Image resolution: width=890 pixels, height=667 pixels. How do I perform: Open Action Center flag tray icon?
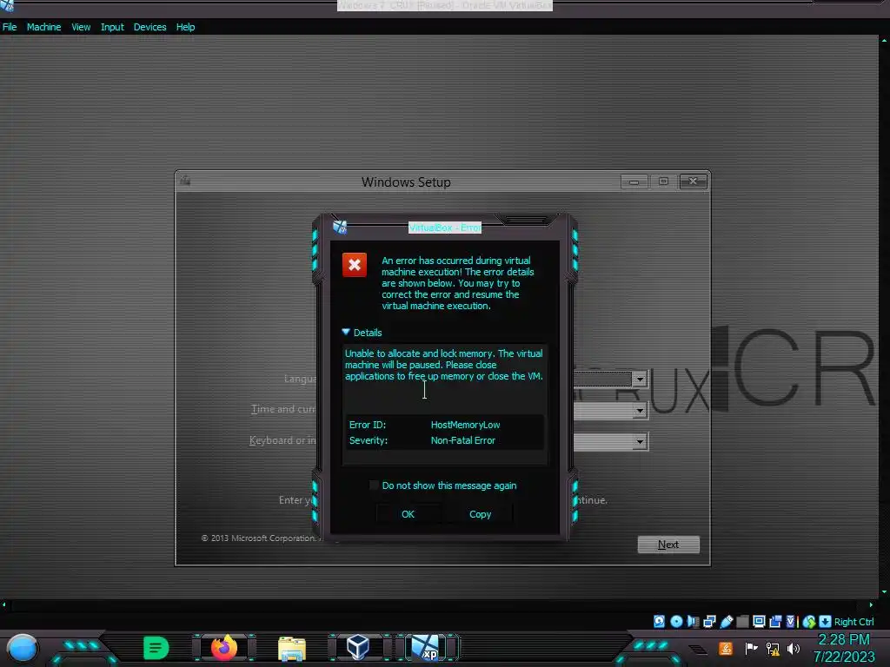tap(752, 648)
